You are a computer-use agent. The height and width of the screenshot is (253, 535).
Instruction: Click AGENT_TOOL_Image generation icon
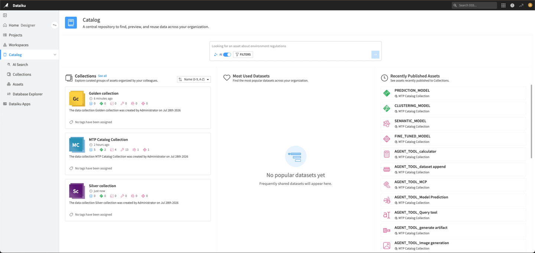(x=387, y=246)
